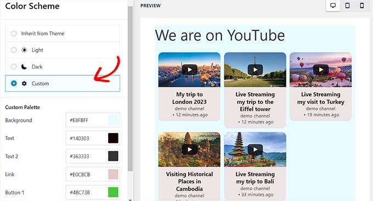Open 'Live Streaming my trip to Bali' title
Image resolution: width=373 pixels, height=201 pixels.
tap(255, 178)
